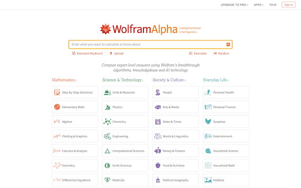This screenshot has height=188, width=301.
Task: Open the Hobbies topic label
Action: coord(218,180)
